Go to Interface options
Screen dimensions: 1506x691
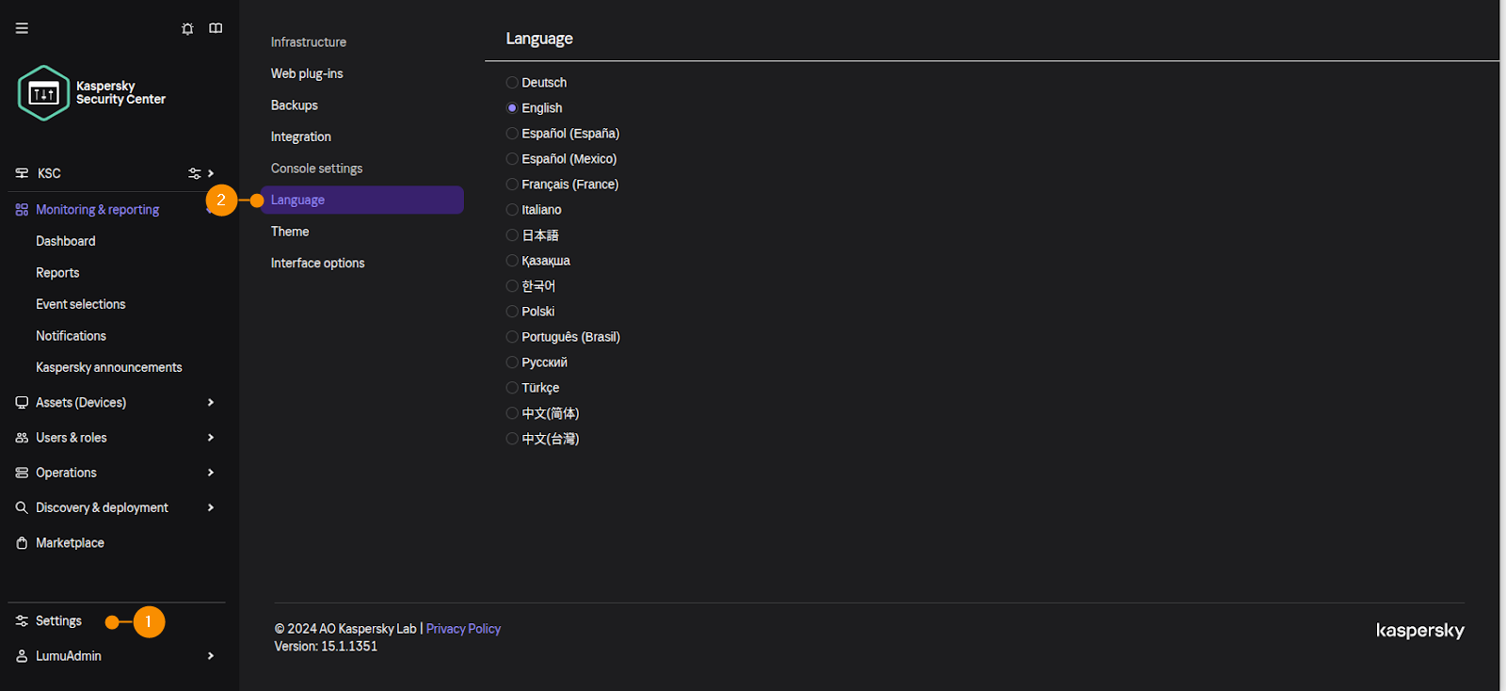317,264
